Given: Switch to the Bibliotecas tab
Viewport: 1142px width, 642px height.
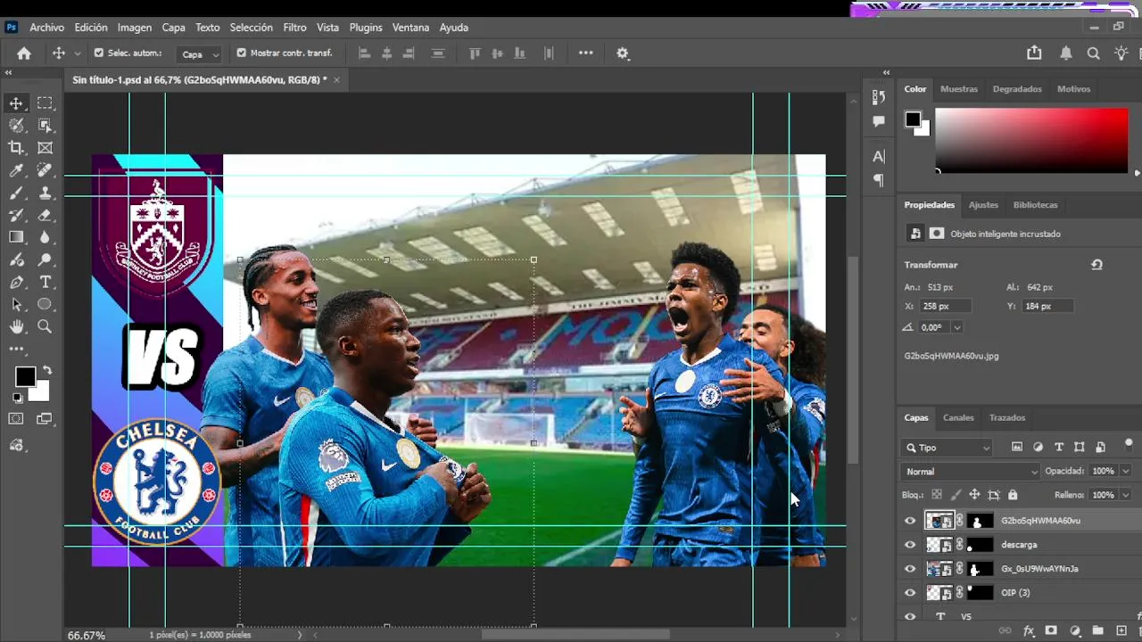Looking at the screenshot, I should tap(1035, 205).
